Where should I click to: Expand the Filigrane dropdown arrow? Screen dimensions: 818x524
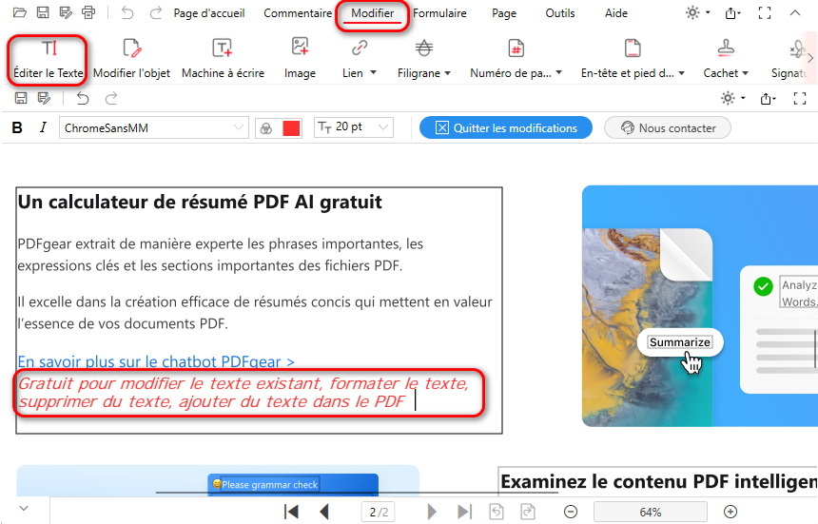[x=448, y=73]
